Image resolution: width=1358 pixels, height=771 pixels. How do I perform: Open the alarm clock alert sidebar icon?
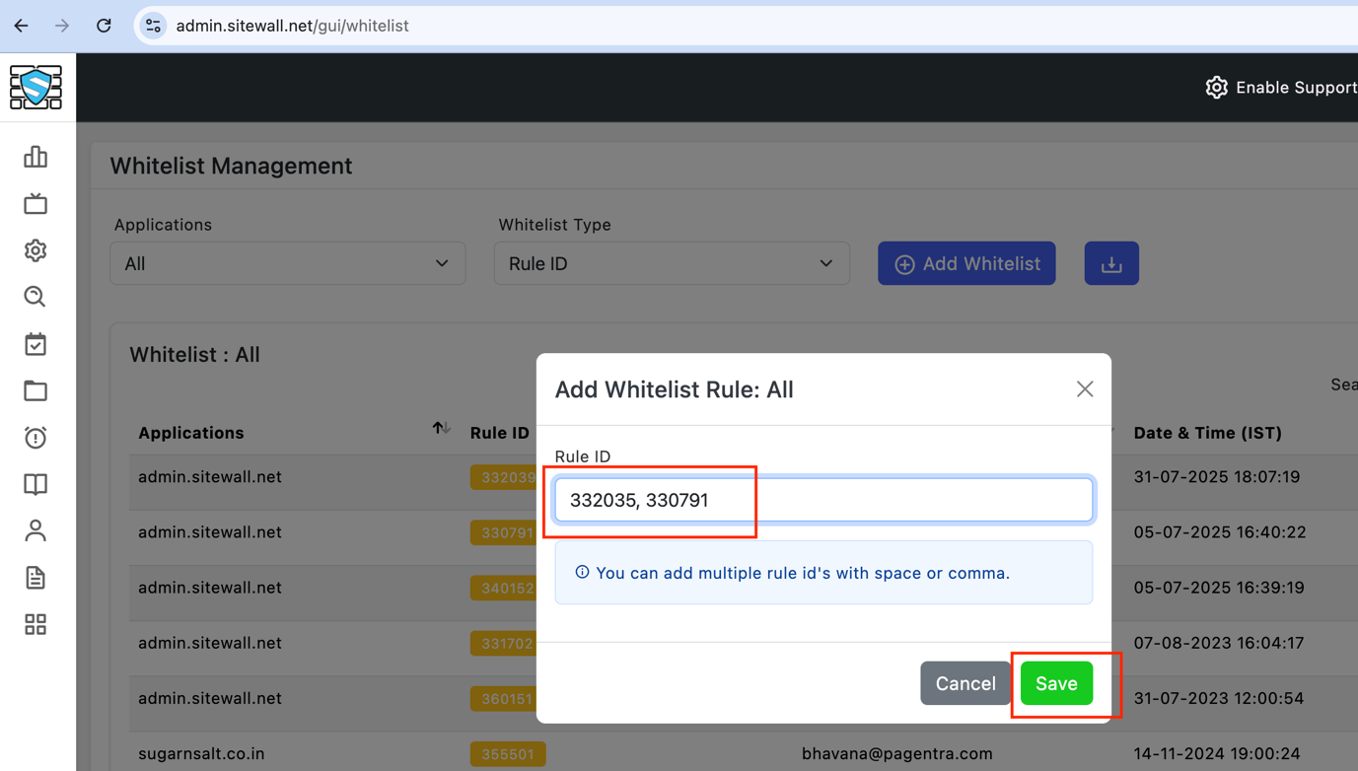pos(36,438)
